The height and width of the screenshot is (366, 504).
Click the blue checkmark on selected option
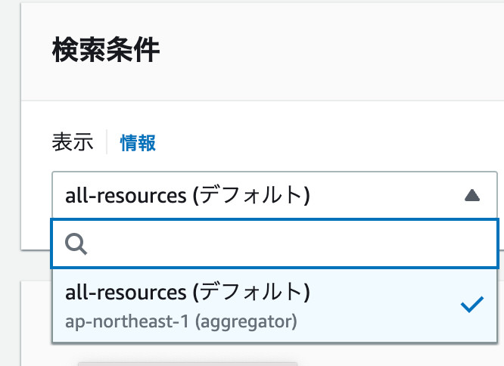472,304
